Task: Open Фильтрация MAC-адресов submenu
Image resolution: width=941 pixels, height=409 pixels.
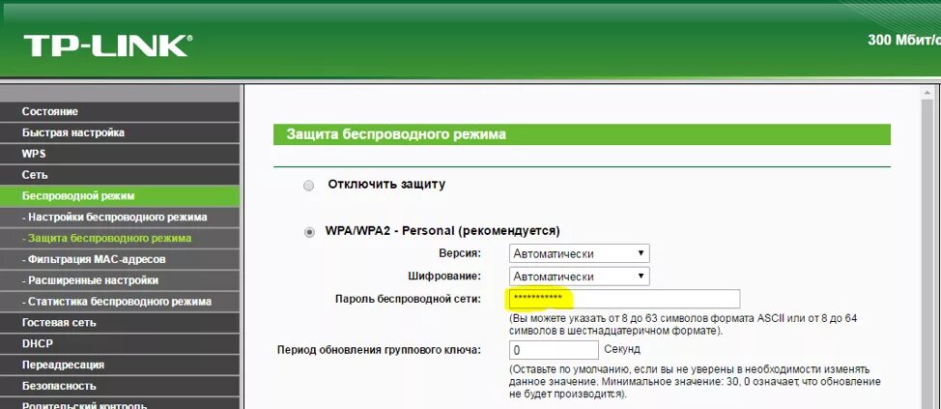Action: click(x=120, y=259)
